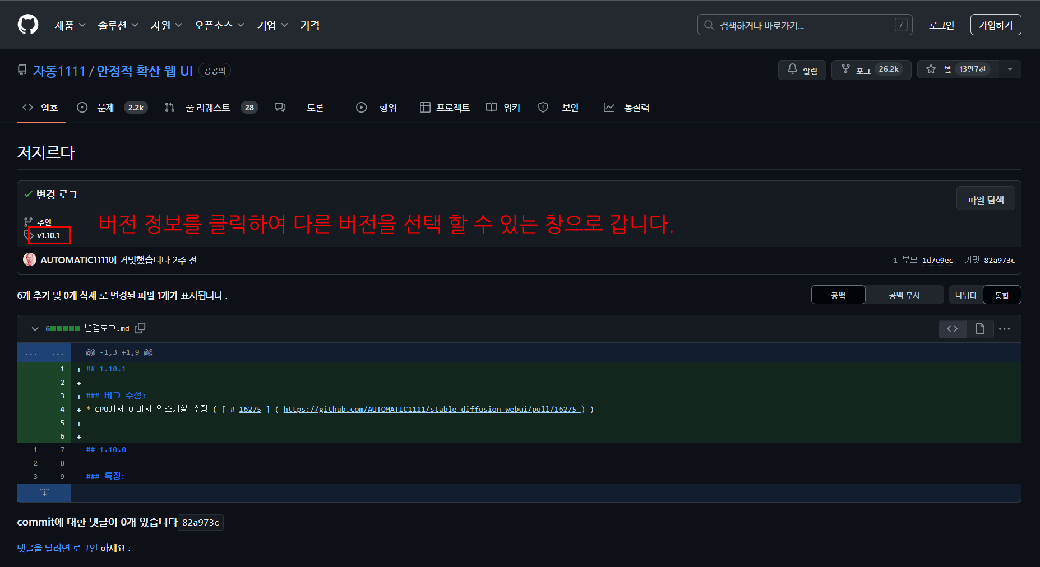Click the 주인 branch label
1040x567 pixels.
tap(44, 222)
